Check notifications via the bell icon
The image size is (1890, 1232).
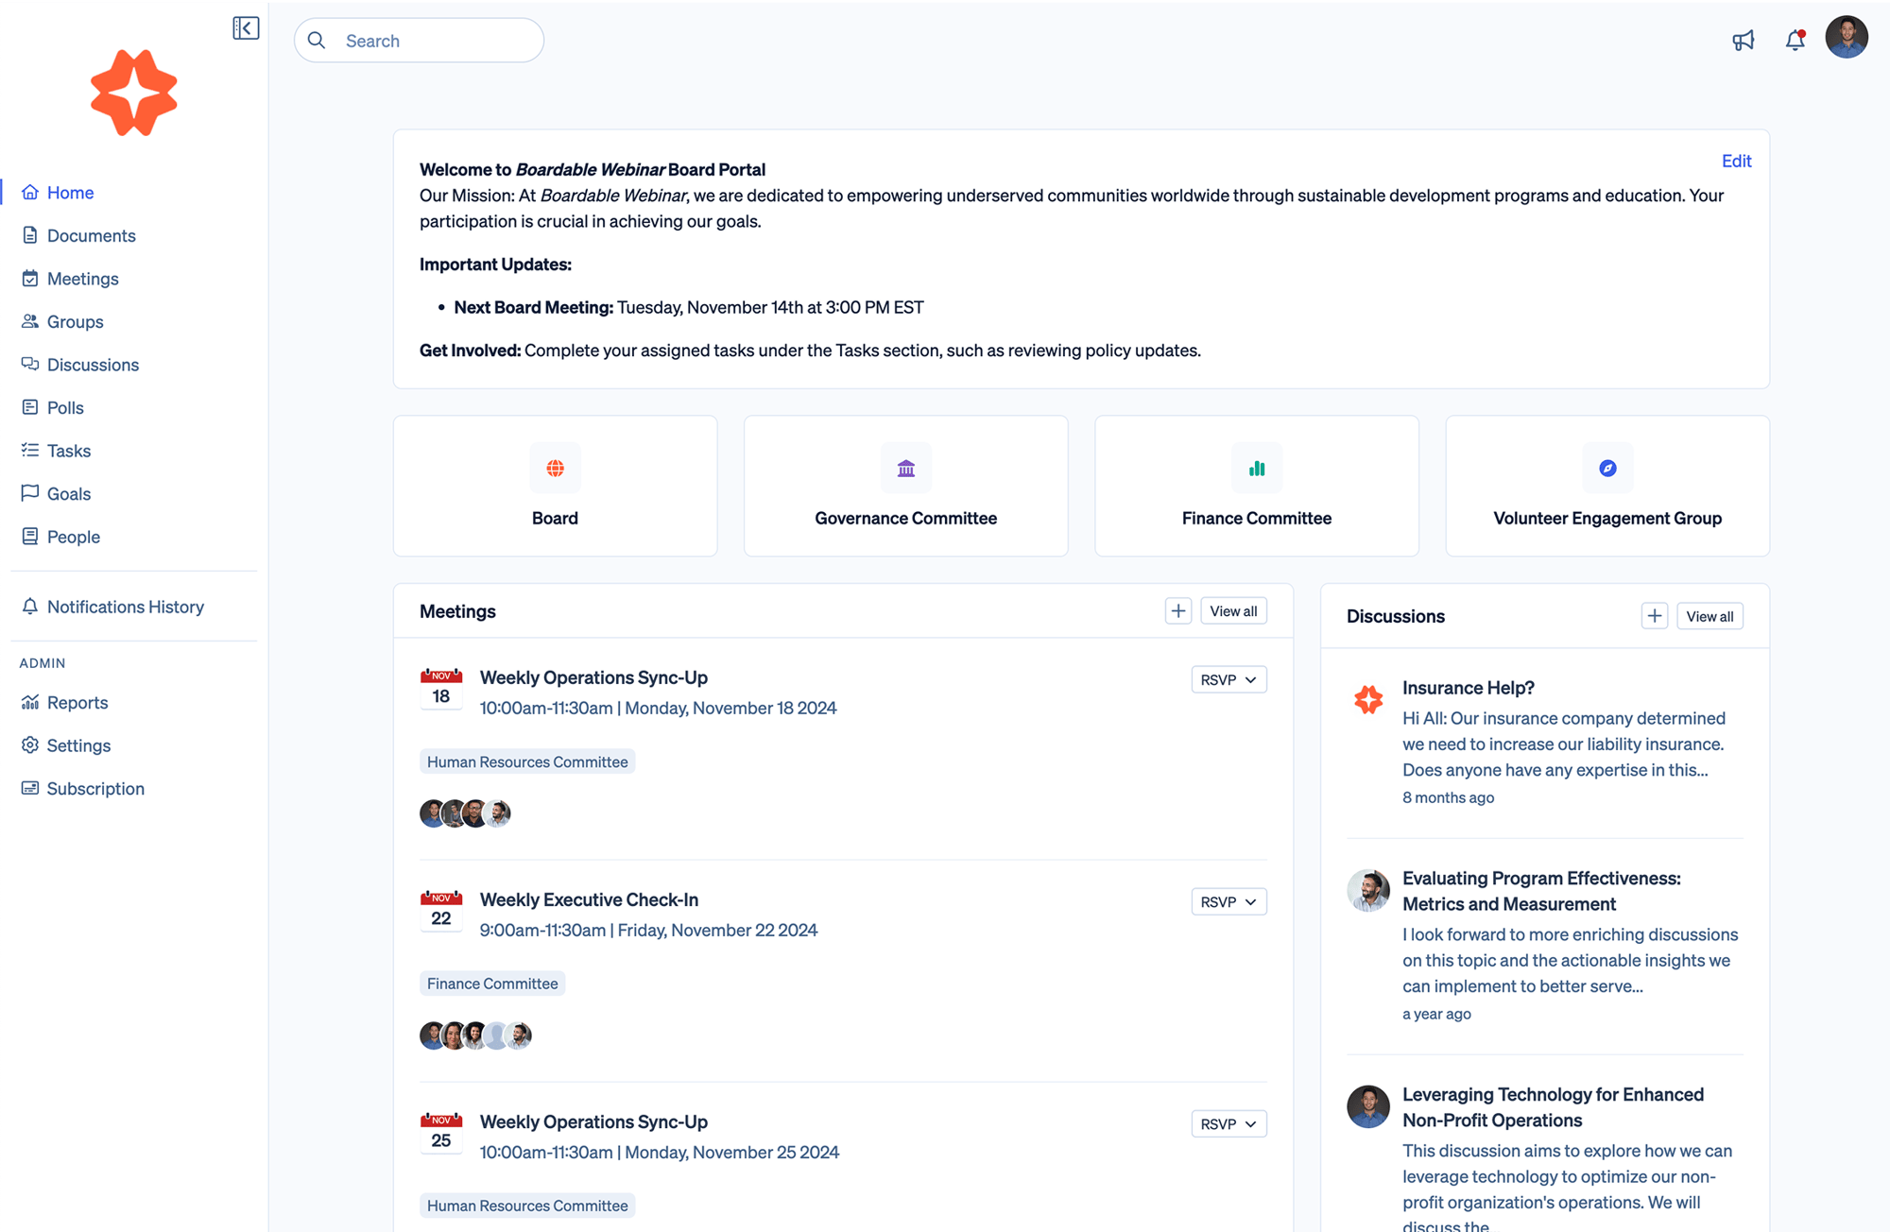(x=1794, y=41)
